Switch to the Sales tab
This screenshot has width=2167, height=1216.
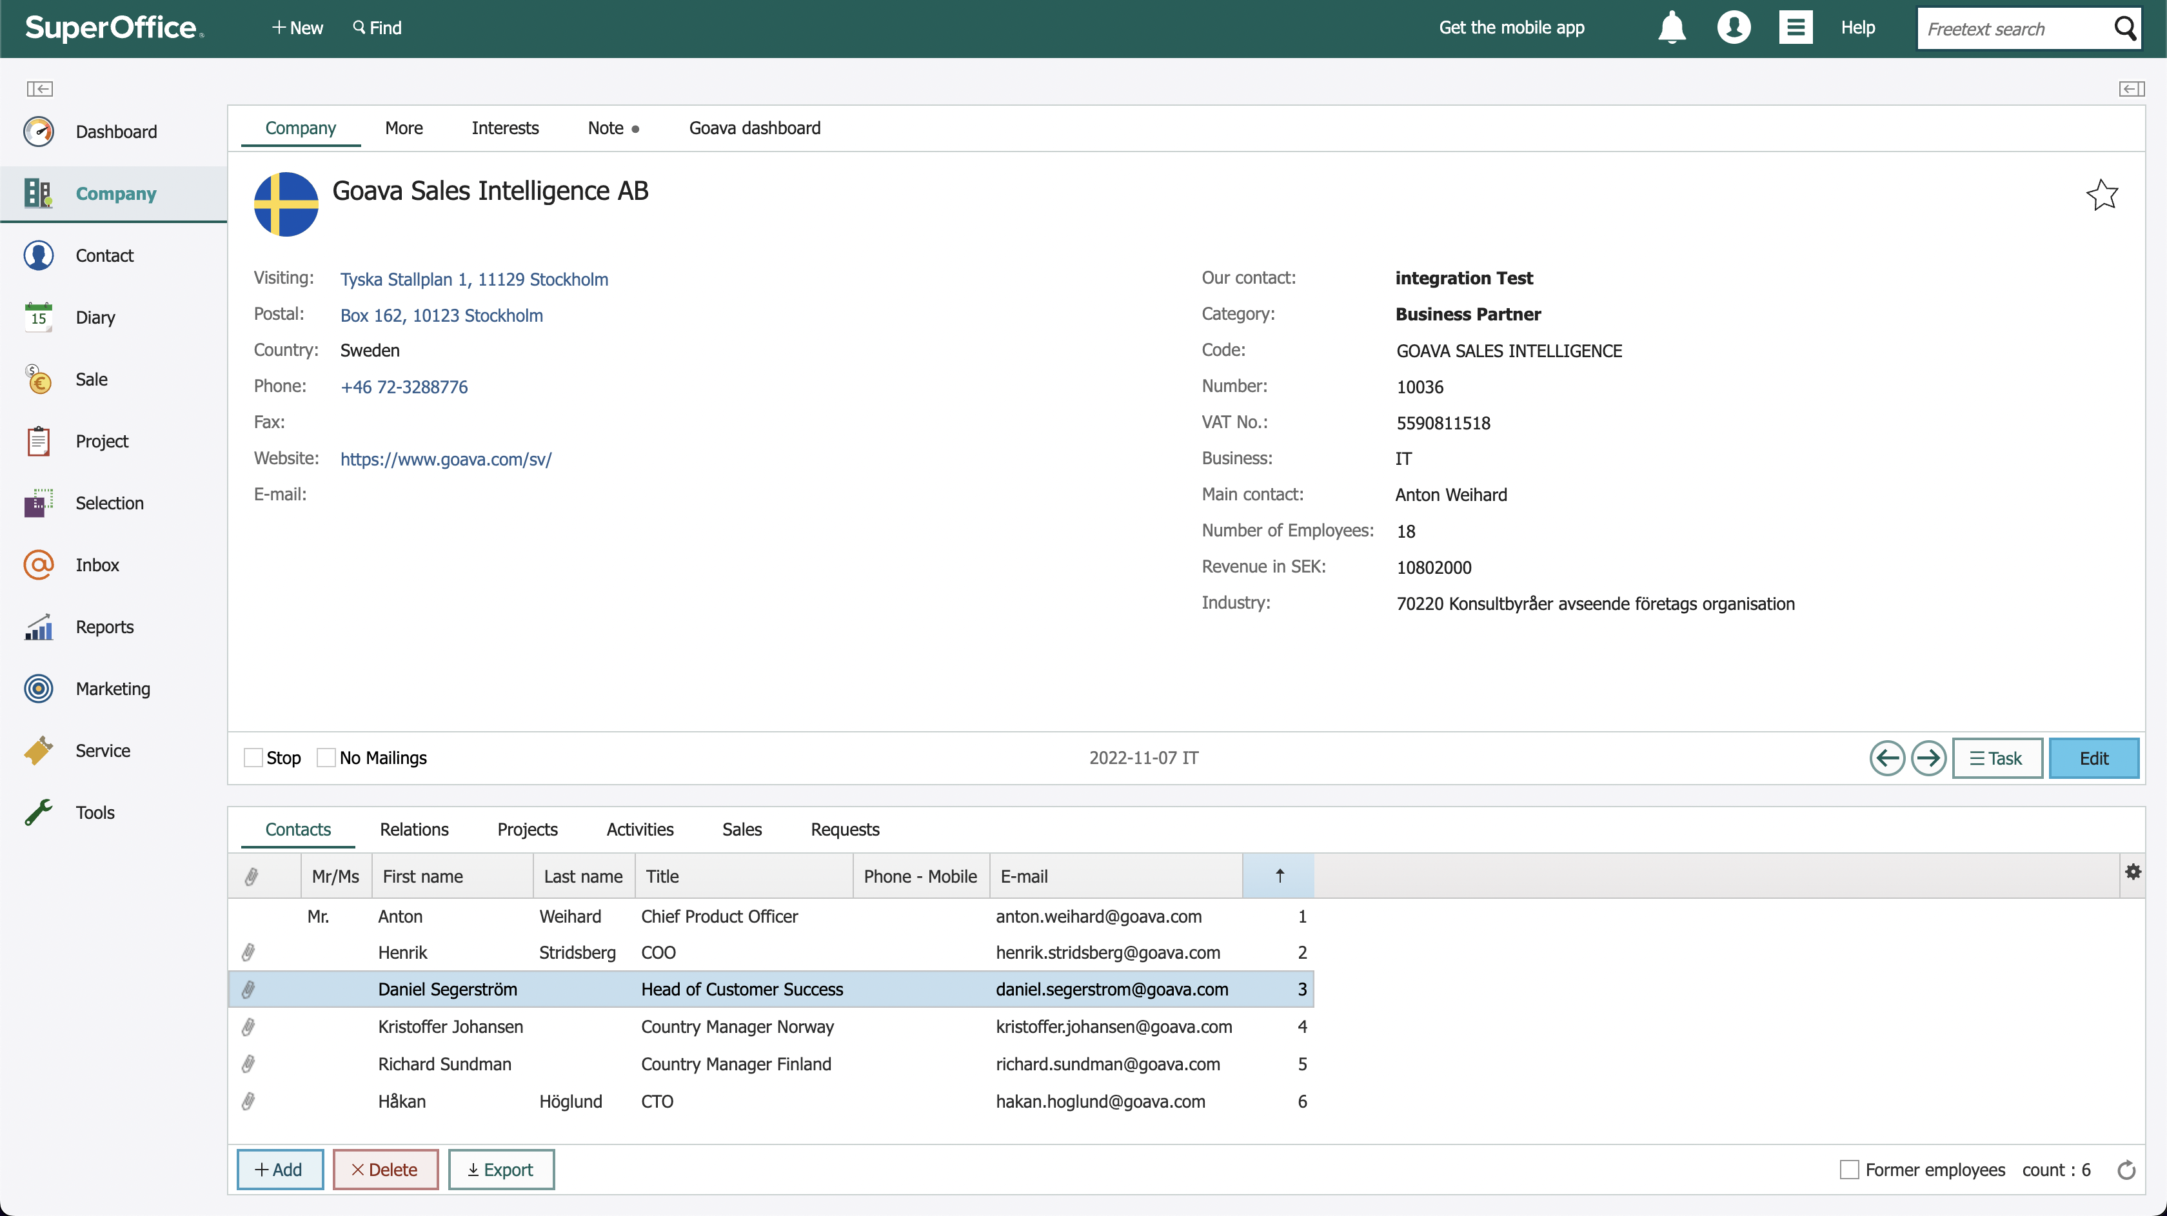(741, 829)
